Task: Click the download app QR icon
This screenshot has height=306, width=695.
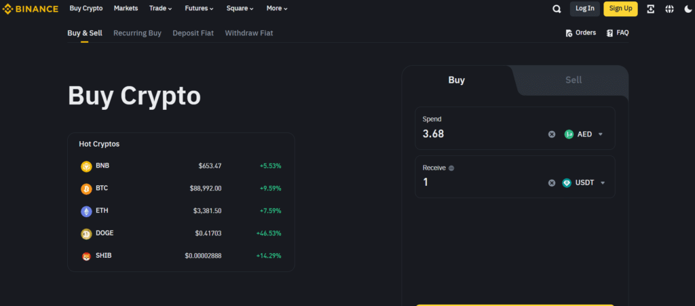Action: click(x=651, y=9)
